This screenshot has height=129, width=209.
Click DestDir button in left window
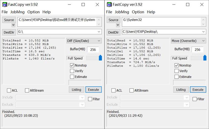(x=9, y=32)
